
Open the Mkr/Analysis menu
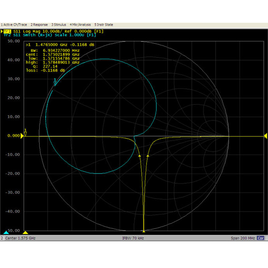80,25
